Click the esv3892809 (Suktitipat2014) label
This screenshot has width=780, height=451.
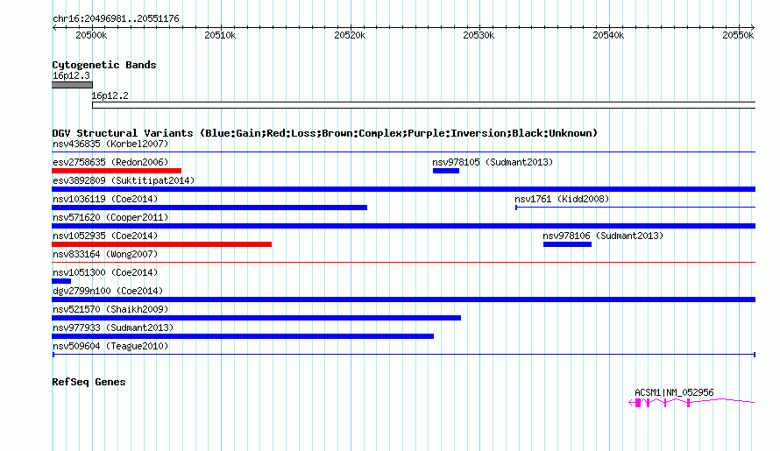(x=124, y=180)
